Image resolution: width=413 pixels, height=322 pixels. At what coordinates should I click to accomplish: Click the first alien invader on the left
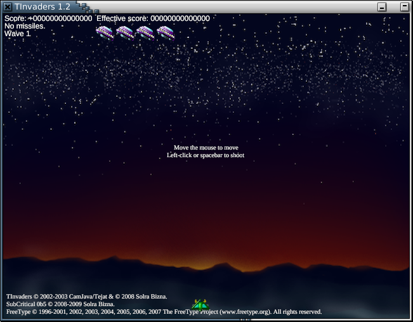pyautogui.click(x=105, y=32)
